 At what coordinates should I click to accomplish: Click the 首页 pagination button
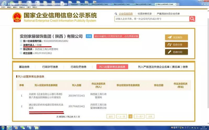pos(111,116)
